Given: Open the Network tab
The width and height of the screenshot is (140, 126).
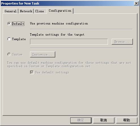Looking at the screenshot, I should coord(26,11).
